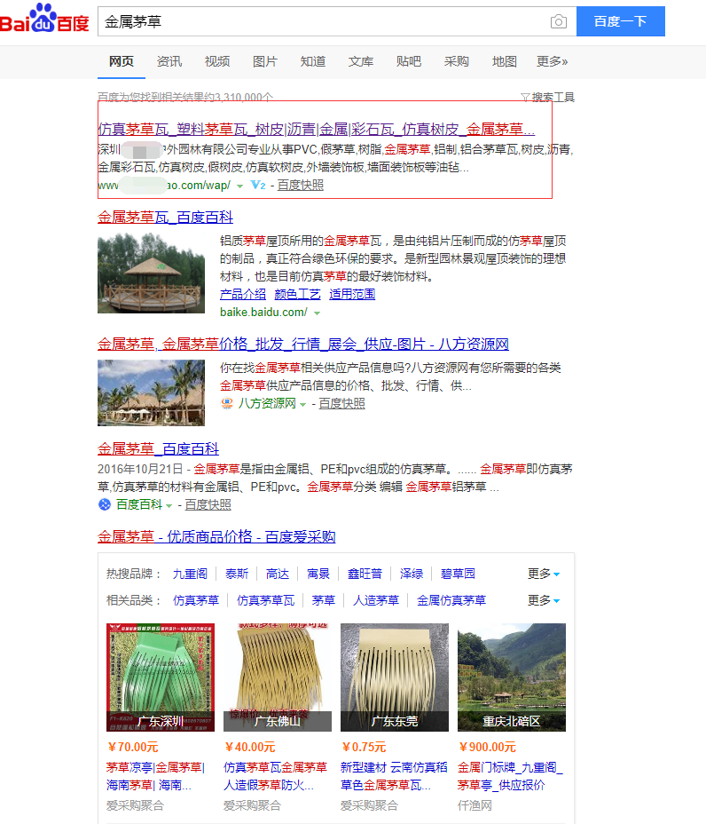Select the 茅草 category link

pos(324,600)
